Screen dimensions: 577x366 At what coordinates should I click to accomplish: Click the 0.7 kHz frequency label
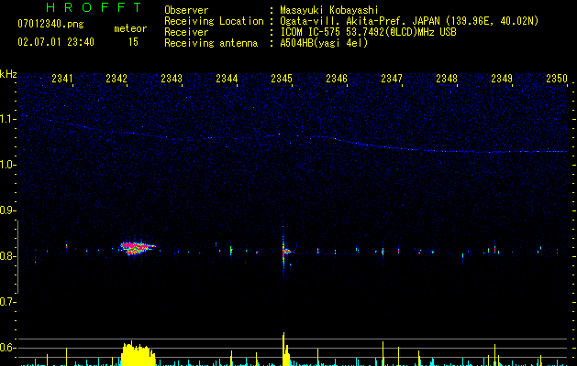point(7,302)
